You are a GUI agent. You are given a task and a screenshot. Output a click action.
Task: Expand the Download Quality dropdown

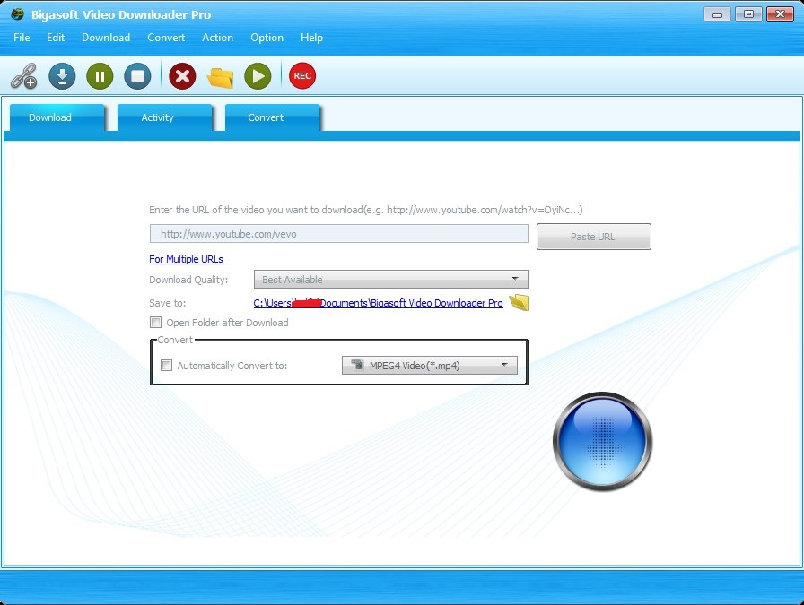tap(390, 279)
